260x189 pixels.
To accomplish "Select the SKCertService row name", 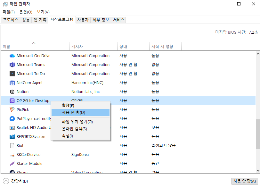I will pos(28,154).
